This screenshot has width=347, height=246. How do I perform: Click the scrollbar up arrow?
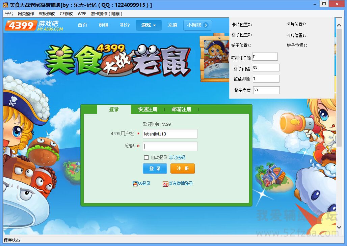point(339,25)
